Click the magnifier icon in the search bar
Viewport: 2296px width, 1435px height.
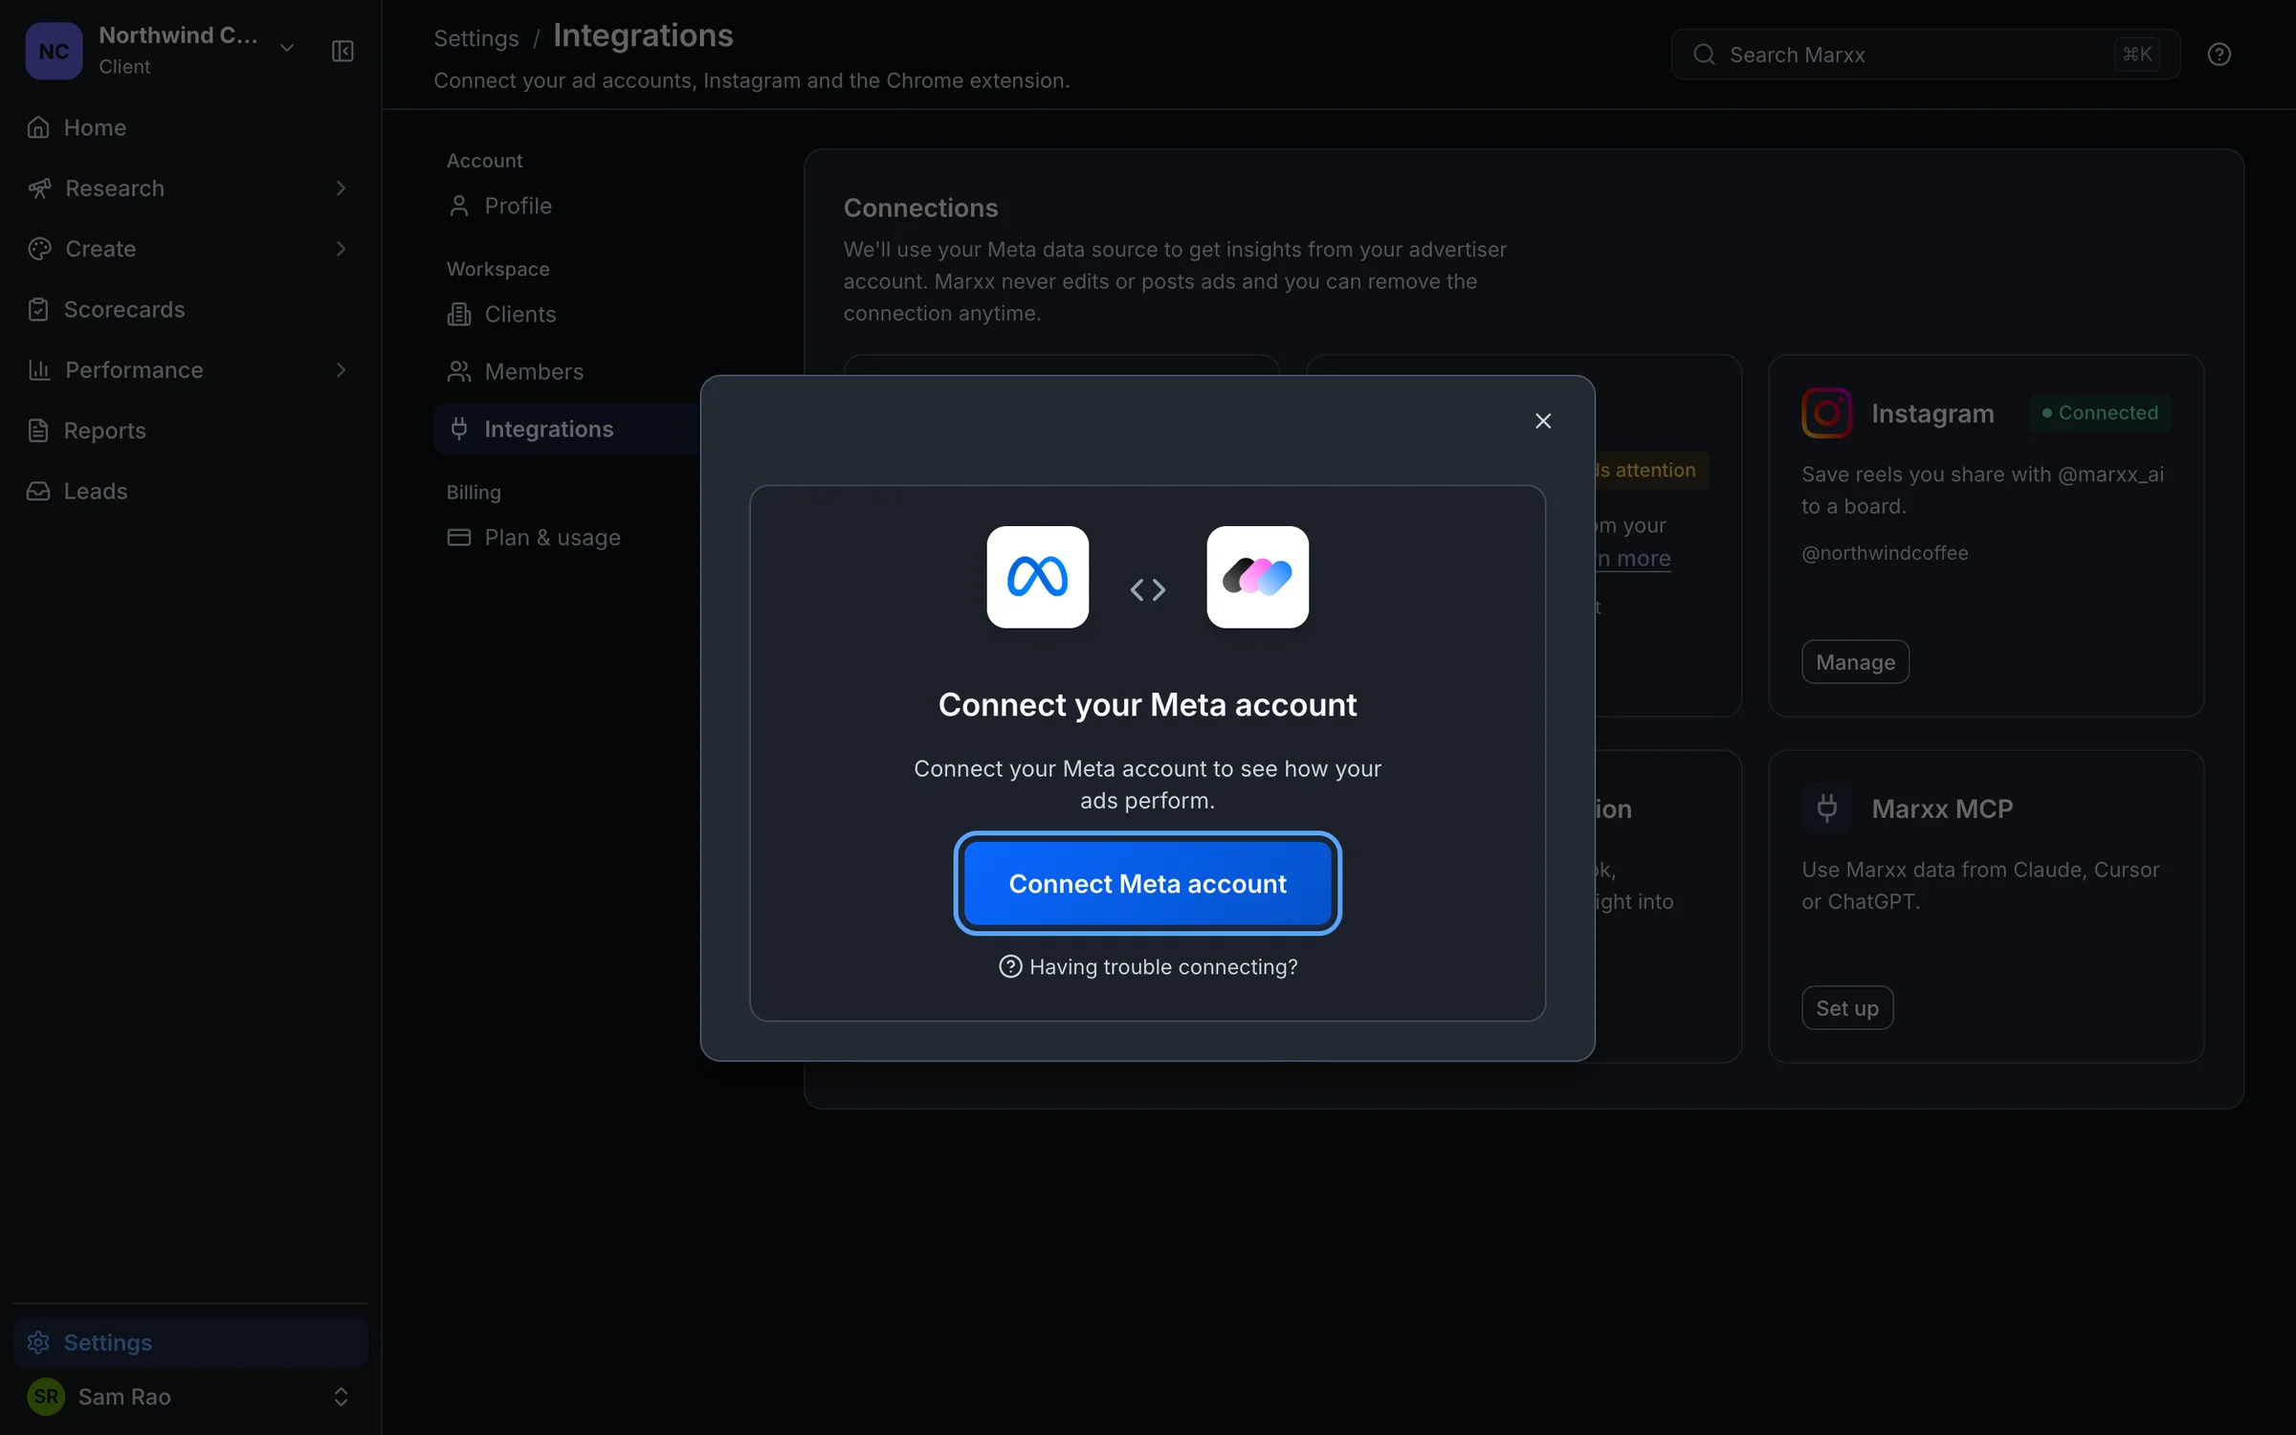(1704, 55)
